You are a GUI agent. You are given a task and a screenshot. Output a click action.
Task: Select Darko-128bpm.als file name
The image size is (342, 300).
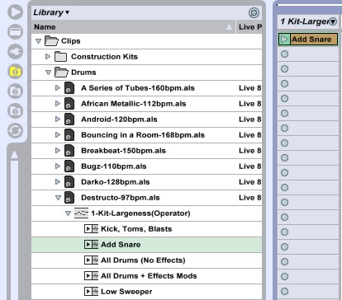[116, 182]
